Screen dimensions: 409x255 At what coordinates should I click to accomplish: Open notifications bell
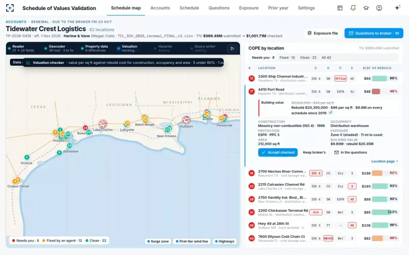pyautogui.click(x=353, y=8)
